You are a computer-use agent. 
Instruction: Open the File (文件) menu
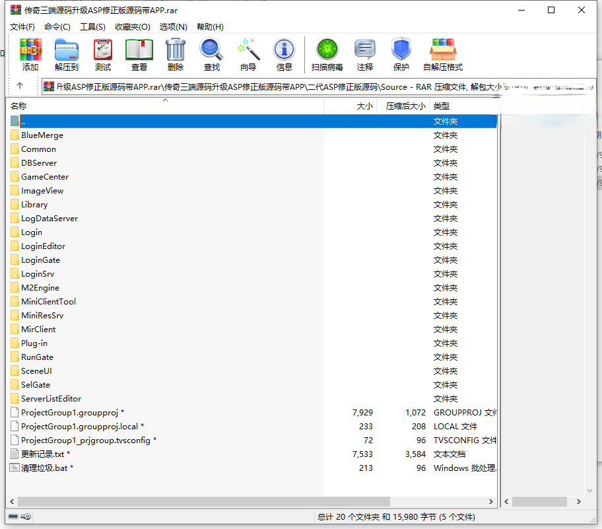click(22, 26)
